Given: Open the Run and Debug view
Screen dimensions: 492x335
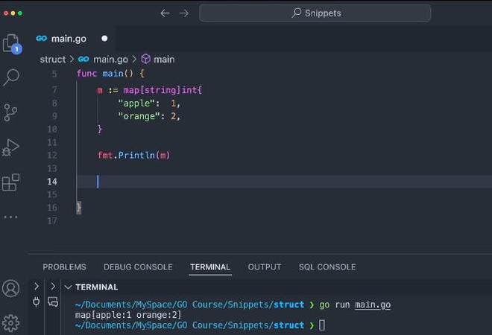Looking at the screenshot, I should (x=10, y=147).
